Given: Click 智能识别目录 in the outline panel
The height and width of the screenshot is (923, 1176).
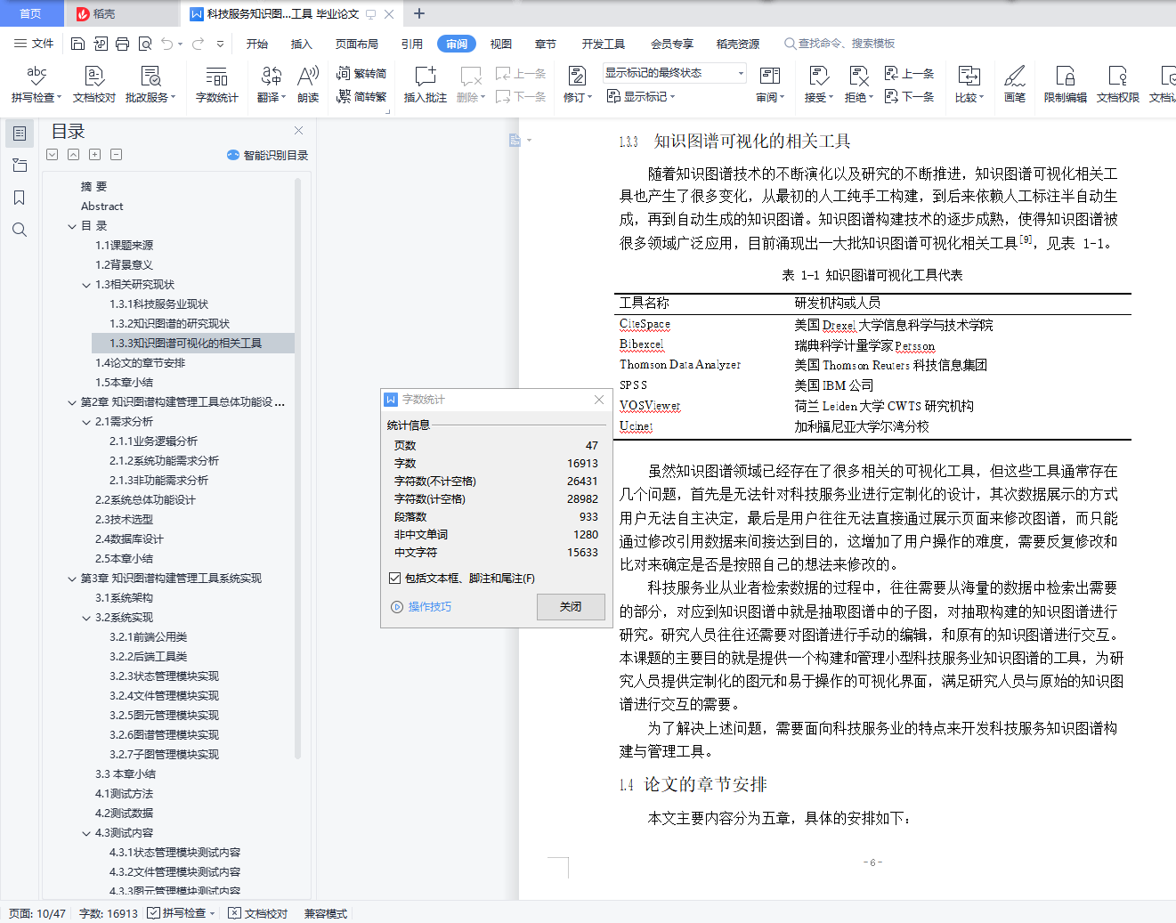Looking at the screenshot, I should 268,155.
